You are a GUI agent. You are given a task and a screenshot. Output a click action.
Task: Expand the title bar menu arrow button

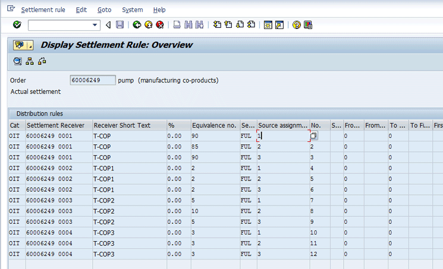(x=30, y=45)
